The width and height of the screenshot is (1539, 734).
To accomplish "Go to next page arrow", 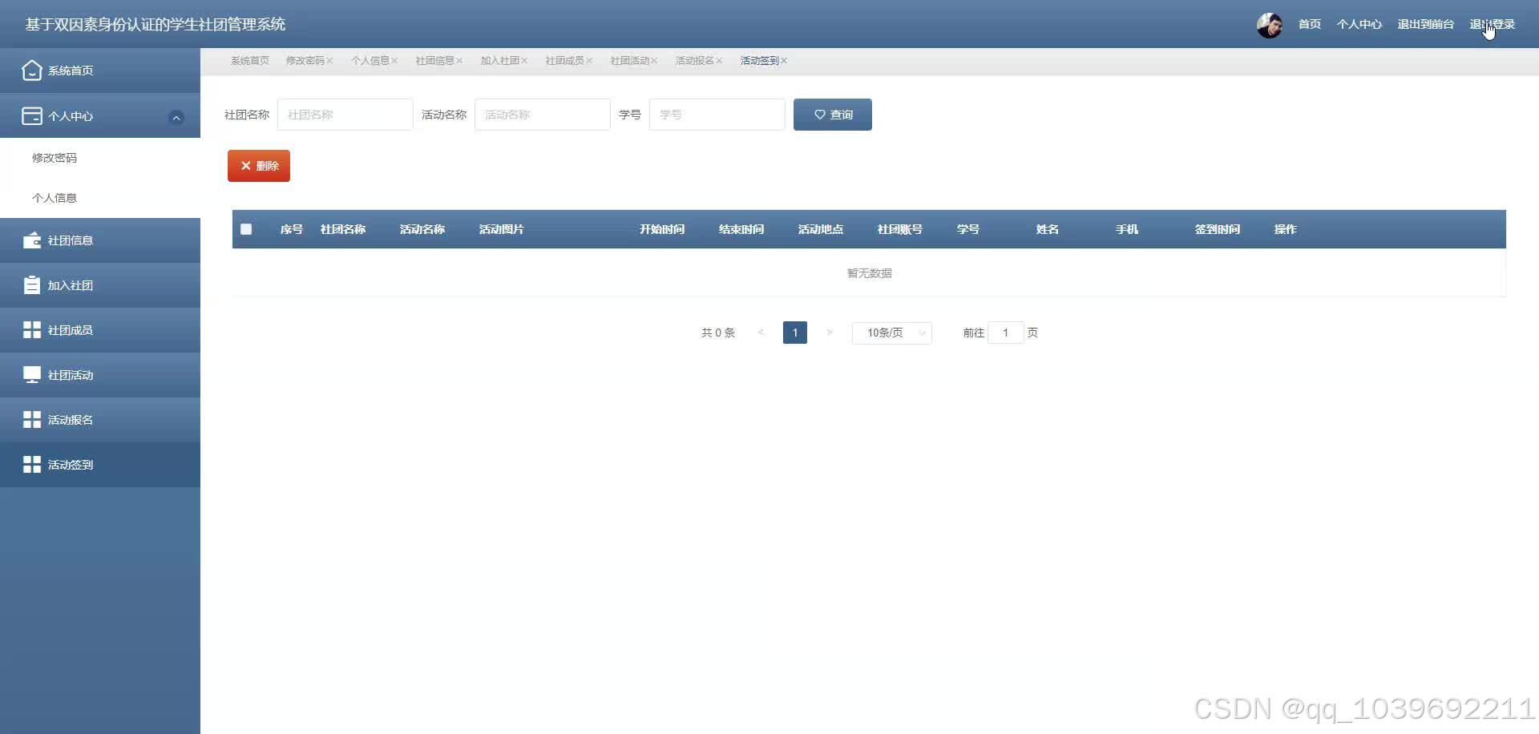I will click(829, 333).
